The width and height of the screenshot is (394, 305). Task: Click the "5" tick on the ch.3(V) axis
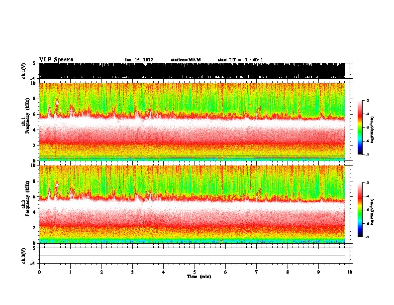(34, 248)
